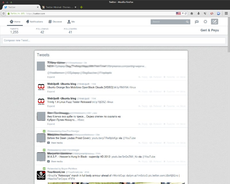
Task: Open direct messages envelope icon
Action: click(x=197, y=22)
